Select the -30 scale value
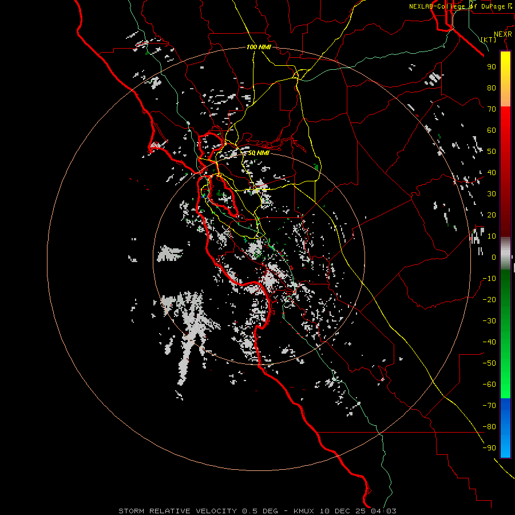 489,321
